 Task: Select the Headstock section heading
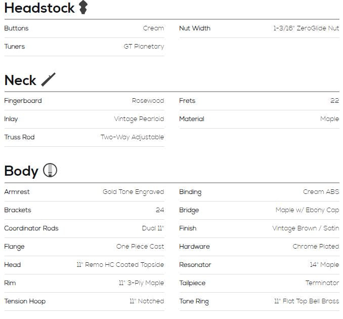tap(39, 8)
